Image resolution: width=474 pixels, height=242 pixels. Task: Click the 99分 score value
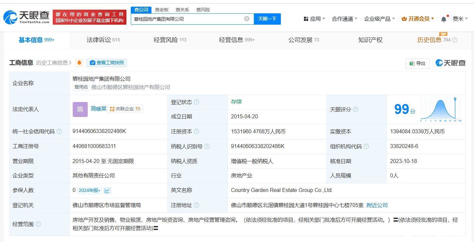pos(405,109)
